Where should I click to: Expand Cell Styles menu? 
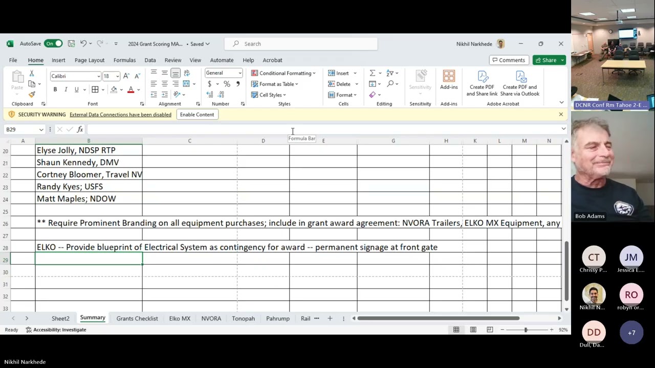pos(269,95)
